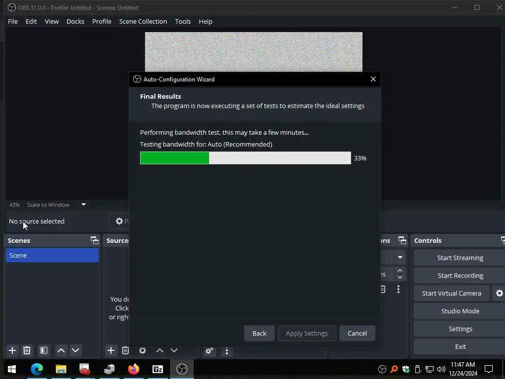Open File Explorer from taskbar
The height and width of the screenshot is (379, 505).
pyautogui.click(x=61, y=369)
